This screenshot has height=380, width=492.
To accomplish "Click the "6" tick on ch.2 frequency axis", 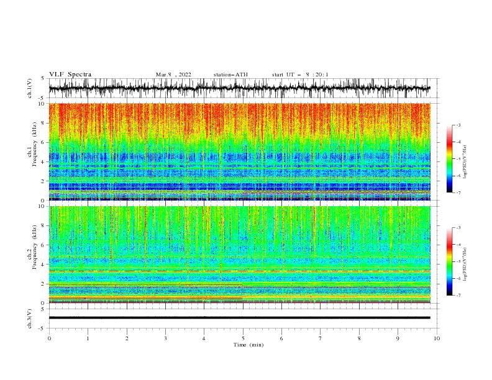I will [x=43, y=245].
